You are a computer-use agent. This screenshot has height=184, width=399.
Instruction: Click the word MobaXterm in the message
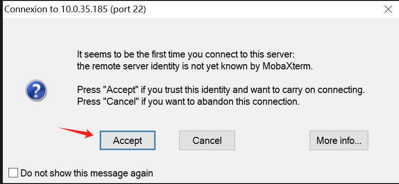(287, 67)
